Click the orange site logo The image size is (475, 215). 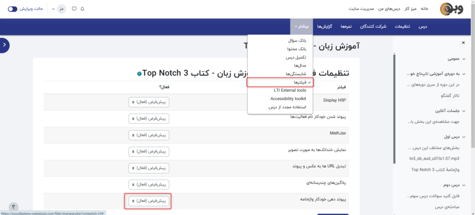tap(451, 9)
